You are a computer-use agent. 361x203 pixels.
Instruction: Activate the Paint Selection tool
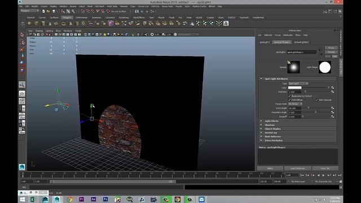pyautogui.click(x=22, y=49)
